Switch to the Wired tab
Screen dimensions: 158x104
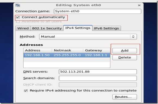click(23, 28)
